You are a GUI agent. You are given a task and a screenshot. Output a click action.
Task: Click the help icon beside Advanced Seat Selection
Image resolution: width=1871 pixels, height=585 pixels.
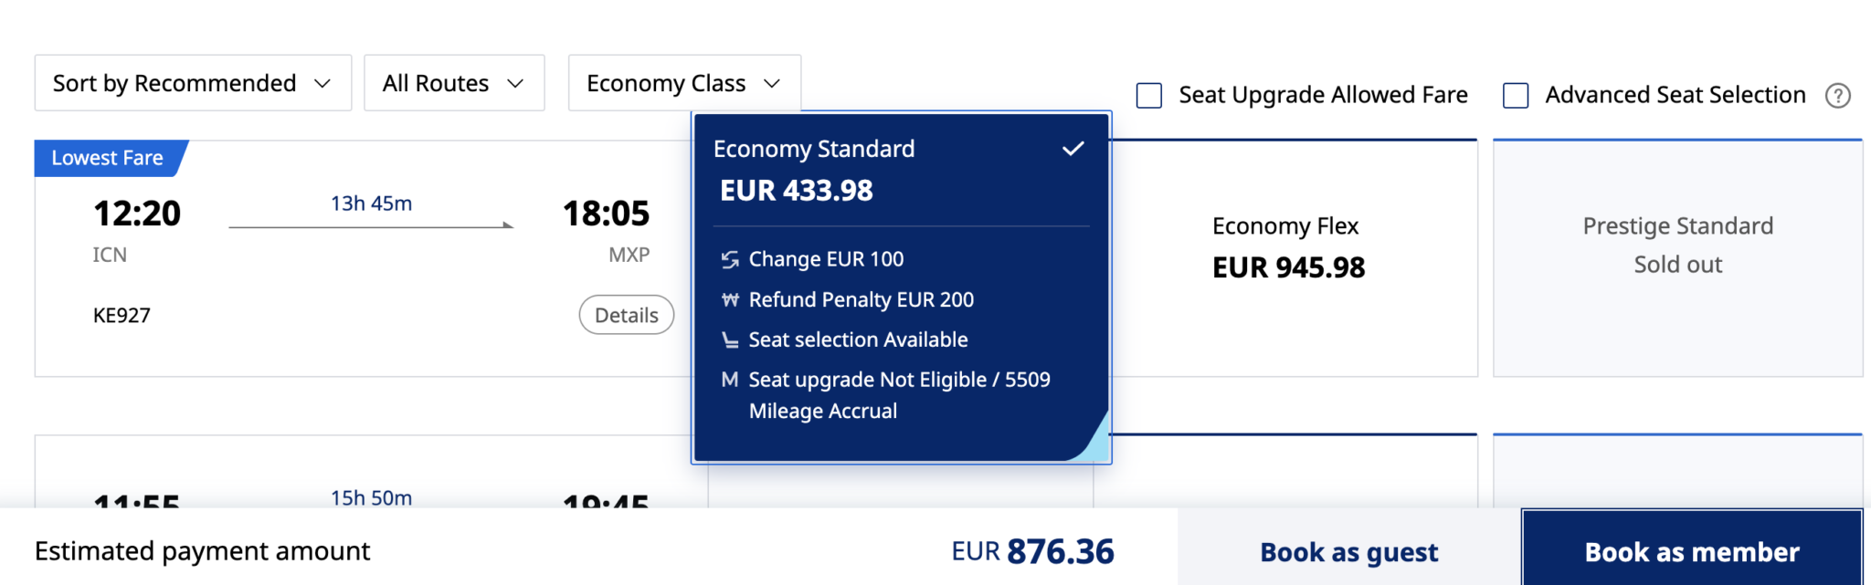(x=1837, y=96)
